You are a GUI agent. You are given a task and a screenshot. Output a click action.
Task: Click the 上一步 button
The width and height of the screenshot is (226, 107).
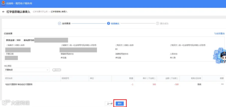[x=110, y=104]
